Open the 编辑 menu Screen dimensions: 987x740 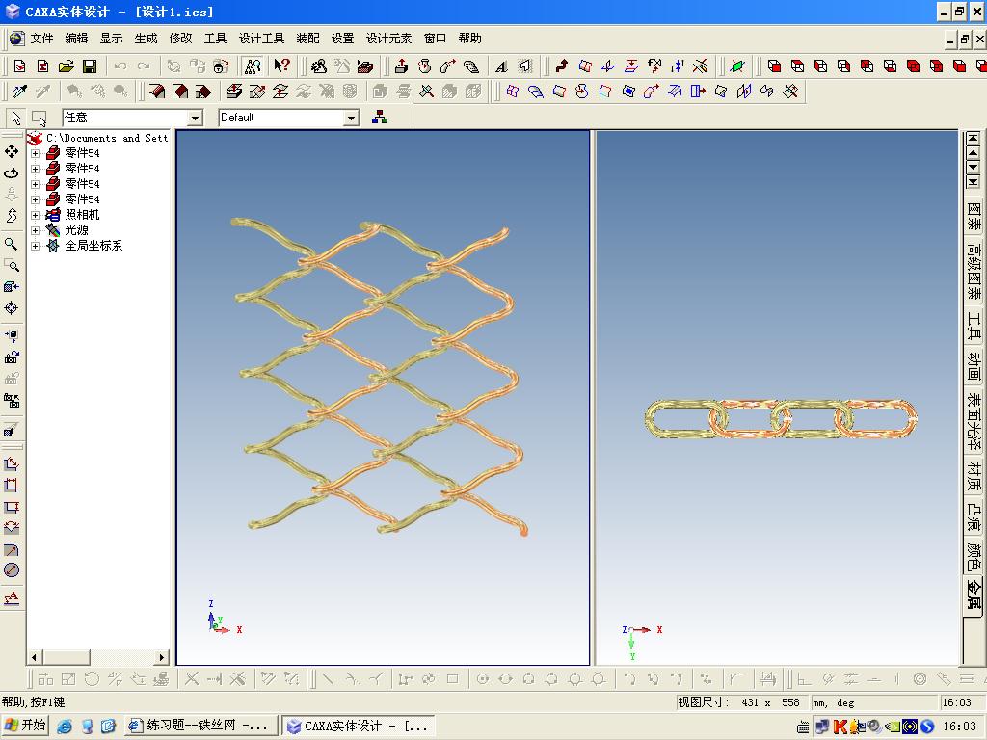(x=76, y=39)
